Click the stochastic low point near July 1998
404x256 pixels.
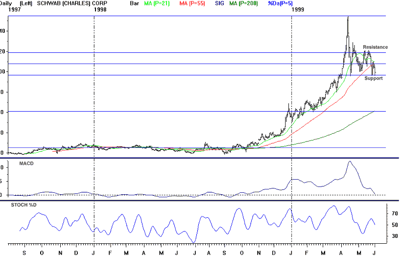(194, 242)
